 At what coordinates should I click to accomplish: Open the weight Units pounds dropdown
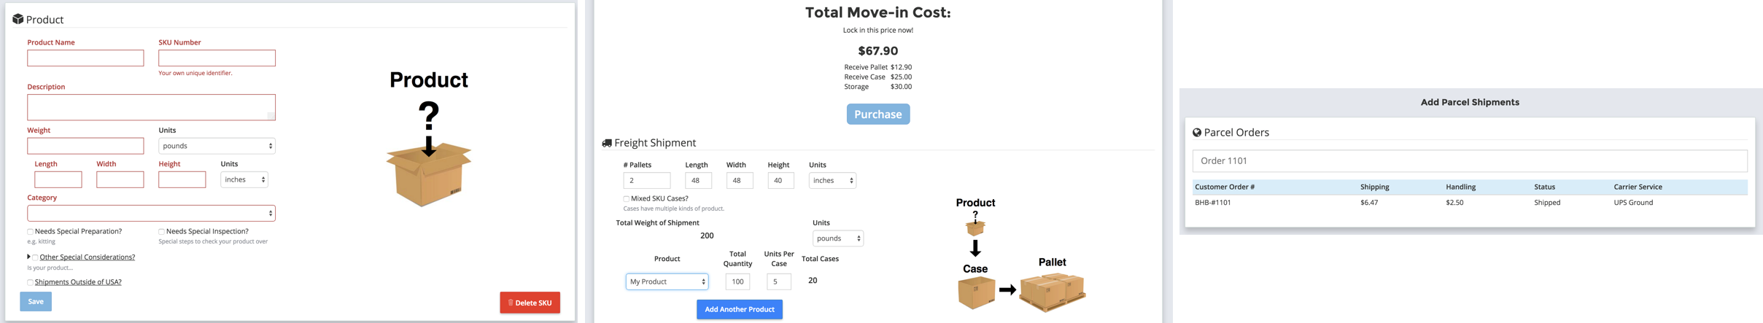[217, 146]
